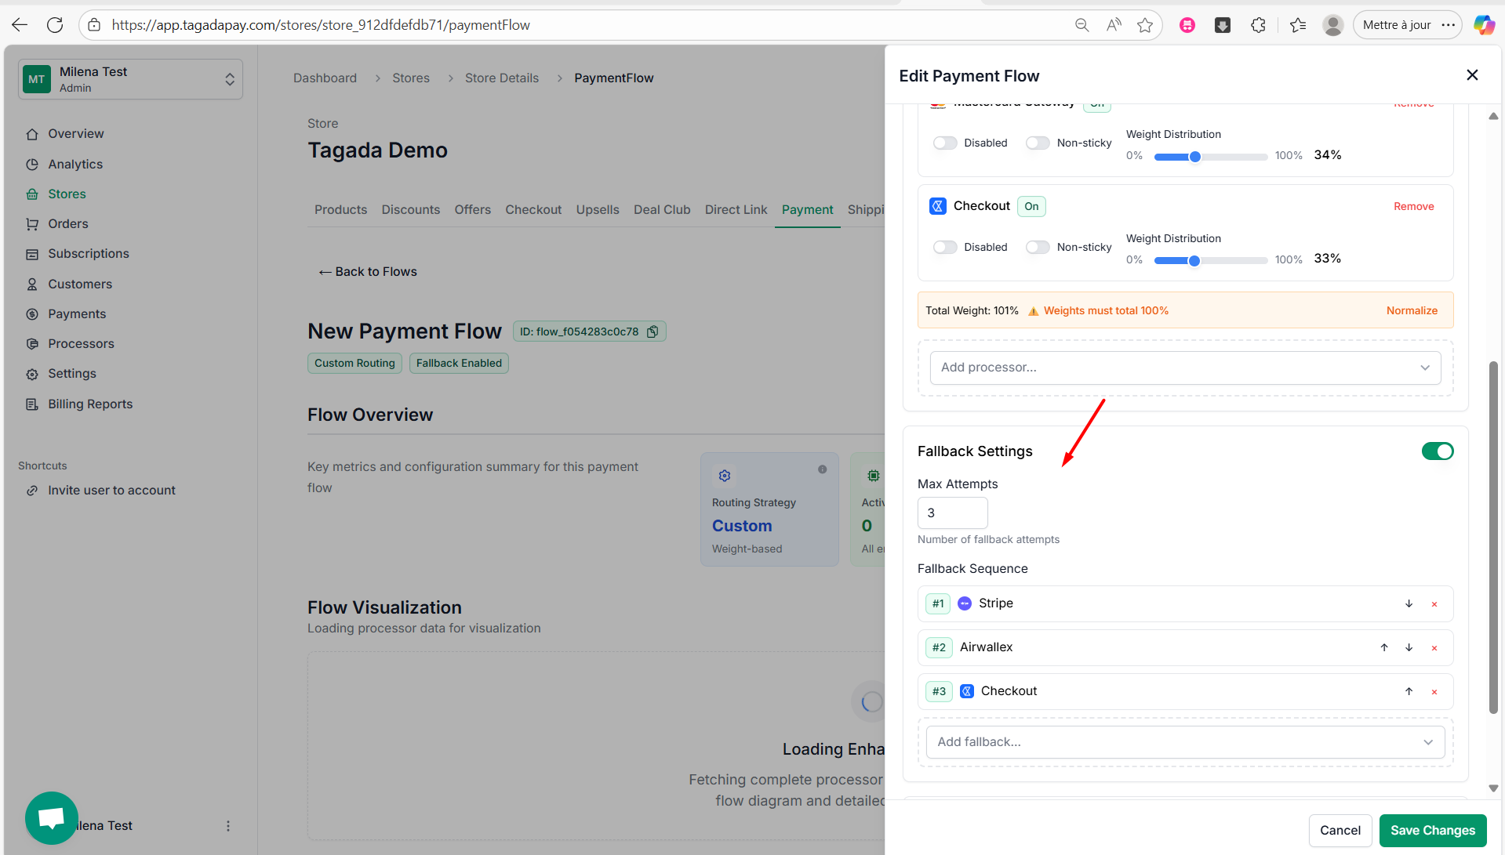1505x855 pixels.
Task: Switch to the Deal Club tab
Action: point(662,210)
